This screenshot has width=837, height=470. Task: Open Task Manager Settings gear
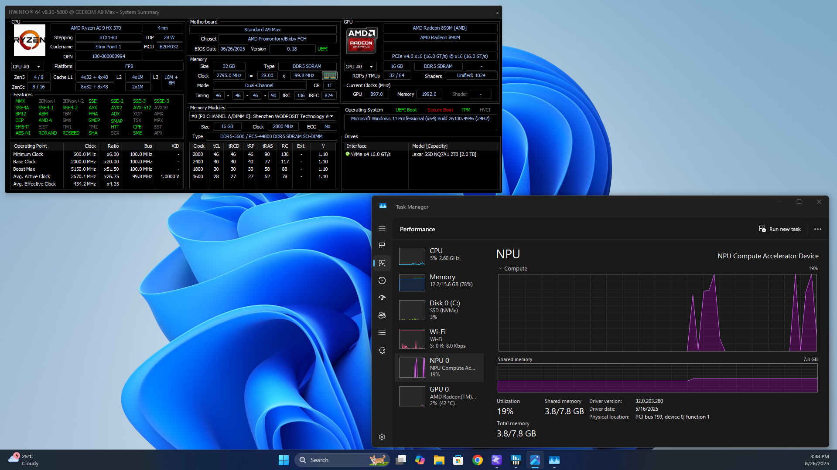(382, 437)
